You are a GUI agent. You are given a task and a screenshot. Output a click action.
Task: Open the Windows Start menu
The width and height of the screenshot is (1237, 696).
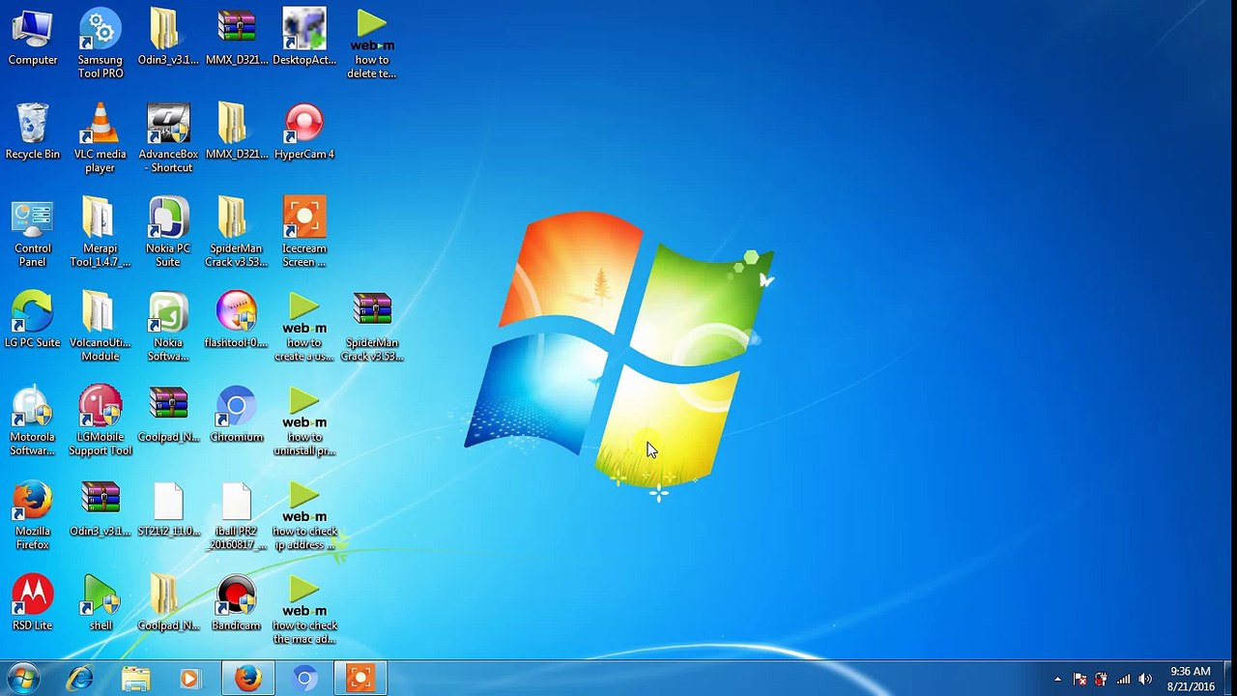[x=23, y=679]
